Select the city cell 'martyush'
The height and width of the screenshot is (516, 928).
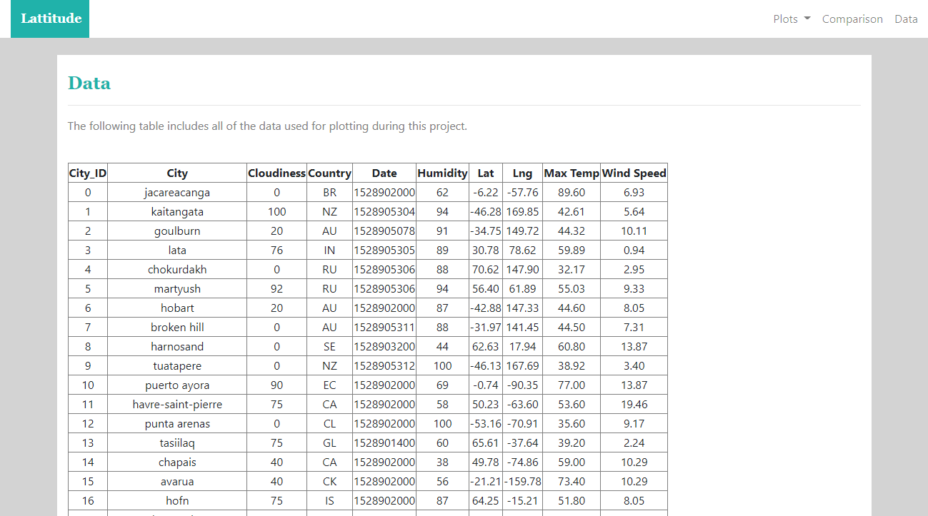pyautogui.click(x=177, y=289)
